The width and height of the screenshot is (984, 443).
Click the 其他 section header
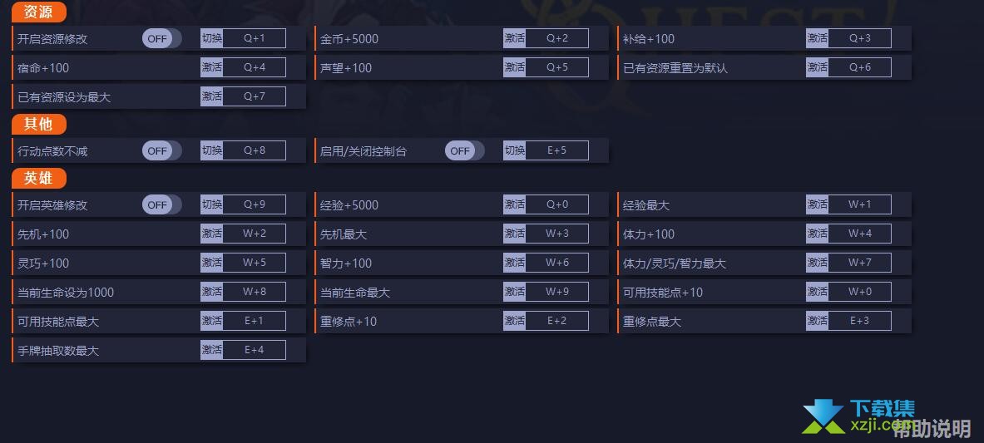(39, 124)
